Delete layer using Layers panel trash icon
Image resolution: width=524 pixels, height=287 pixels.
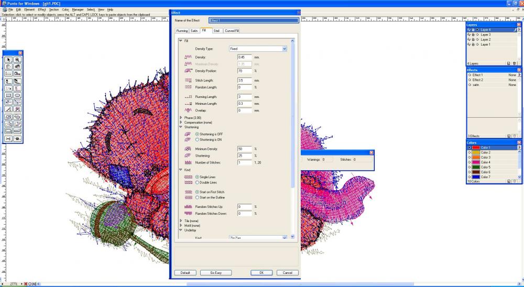click(514, 63)
